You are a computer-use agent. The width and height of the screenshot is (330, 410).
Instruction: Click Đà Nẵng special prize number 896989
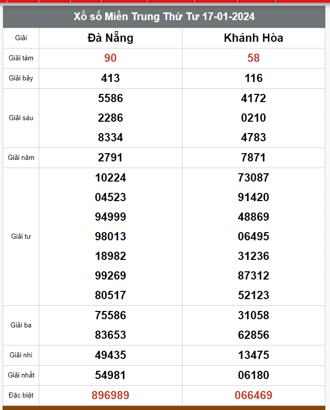pos(110,396)
